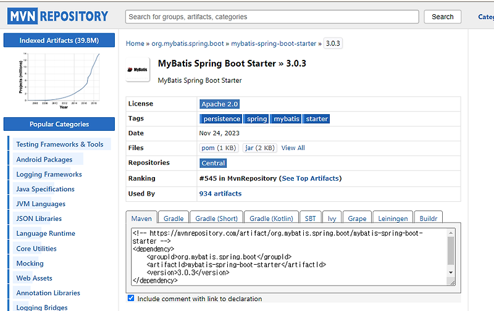Click the MVN Repository logo
The width and height of the screenshot is (494, 311).
[x=58, y=16]
